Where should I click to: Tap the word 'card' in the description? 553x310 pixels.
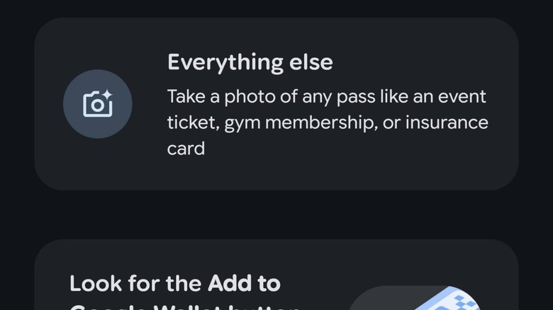[186, 149]
